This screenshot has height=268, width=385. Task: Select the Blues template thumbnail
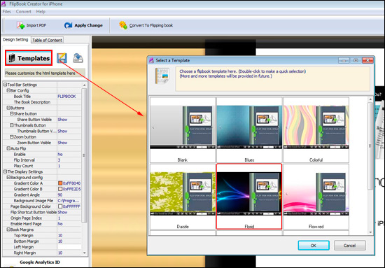(x=249, y=130)
